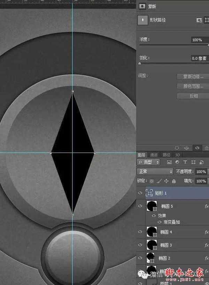Image resolution: width=209 pixels, height=285 pixels.
Task: Click the 蒙版边缘... button
Action: (193, 76)
